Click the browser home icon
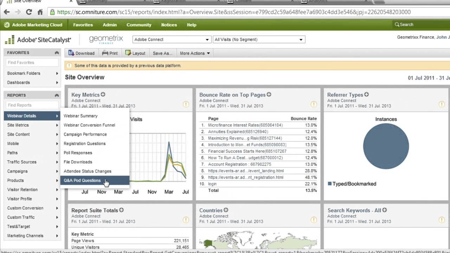Image resolution: width=450 pixels, height=253 pixels. pos(40,12)
